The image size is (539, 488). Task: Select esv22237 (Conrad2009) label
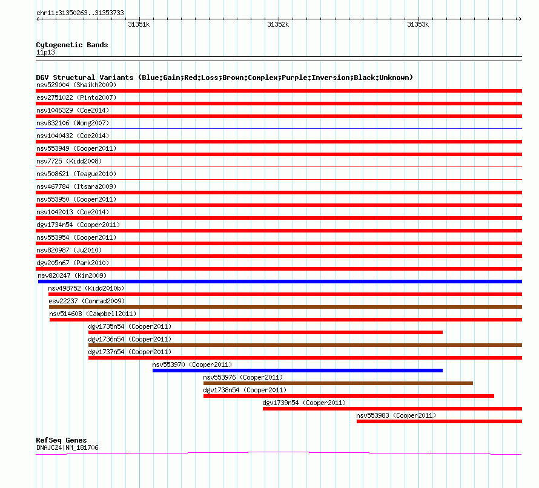(87, 301)
